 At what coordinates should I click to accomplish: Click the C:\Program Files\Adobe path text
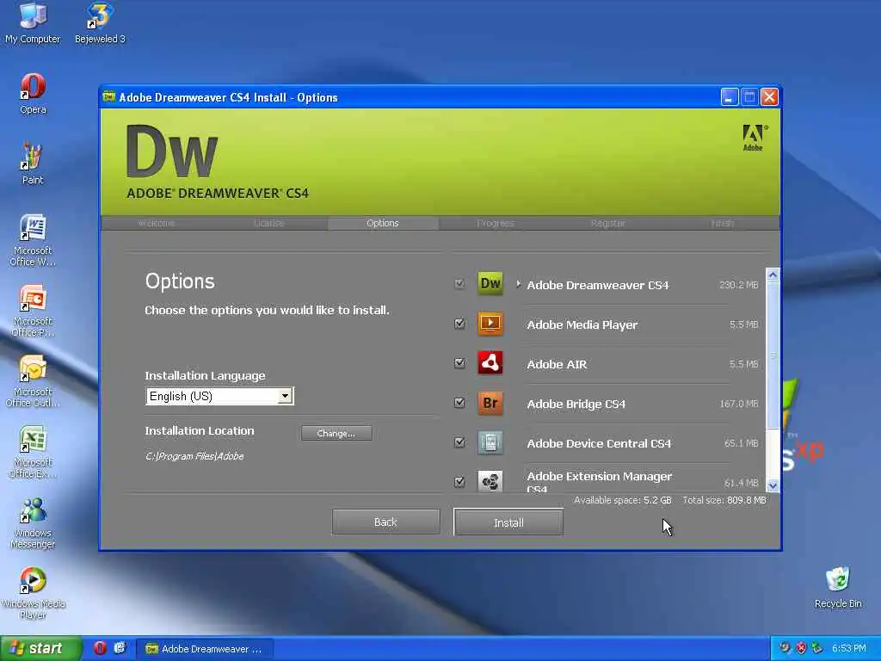[194, 456]
